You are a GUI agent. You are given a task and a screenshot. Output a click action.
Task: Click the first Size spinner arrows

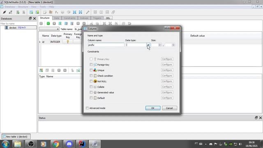(x=160, y=45)
